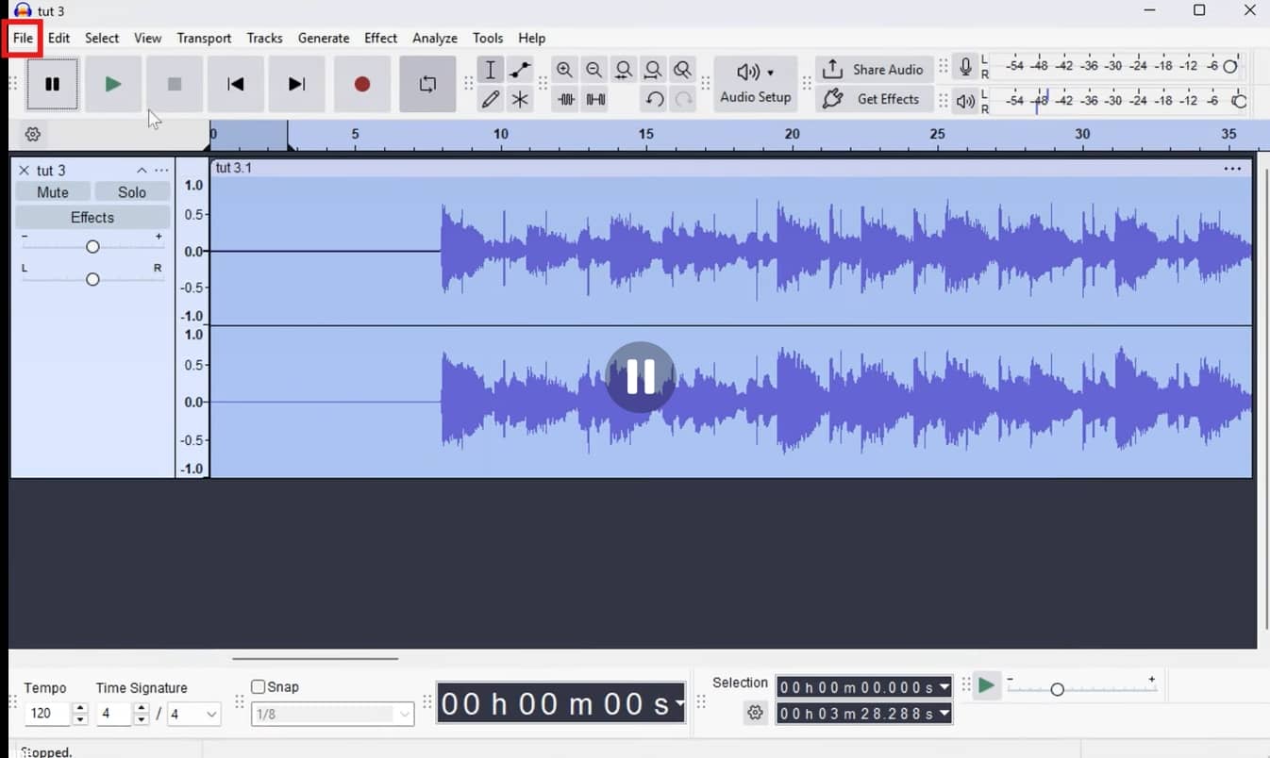This screenshot has height=758, width=1270.
Task: Click the Zoom In magnifier
Action: pos(564,70)
